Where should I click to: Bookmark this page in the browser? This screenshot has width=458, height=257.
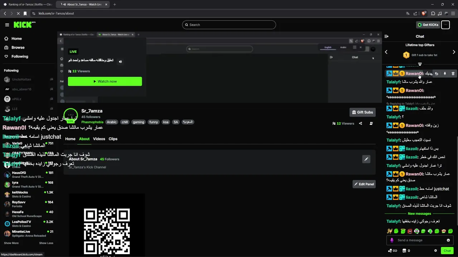pyautogui.click(x=25, y=13)
